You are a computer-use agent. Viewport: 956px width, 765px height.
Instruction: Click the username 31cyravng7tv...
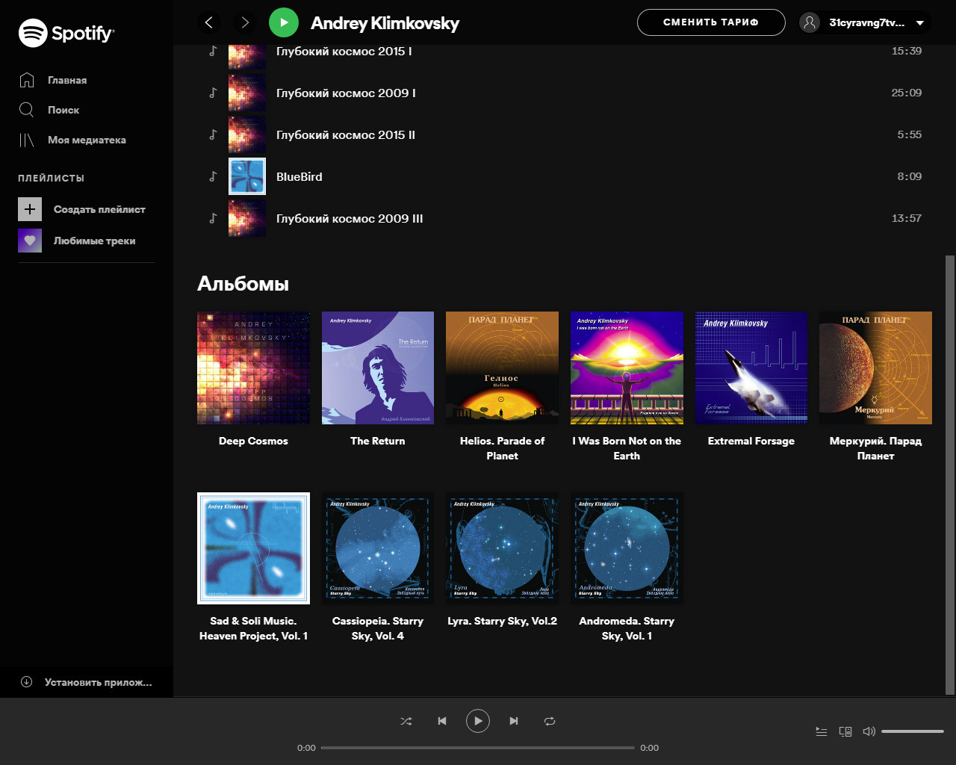(x=866, y=22)
